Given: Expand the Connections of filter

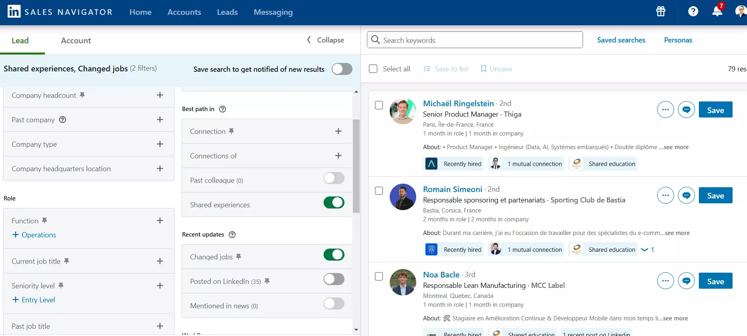Looking at the screenshot, I should point(338,156).
